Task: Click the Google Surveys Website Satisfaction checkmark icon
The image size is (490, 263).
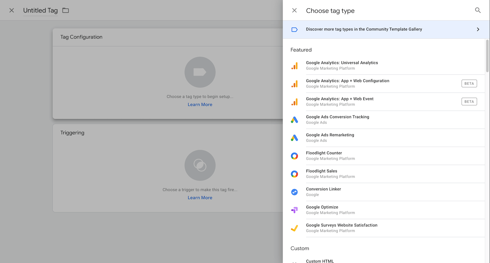Action: (294, 228)
